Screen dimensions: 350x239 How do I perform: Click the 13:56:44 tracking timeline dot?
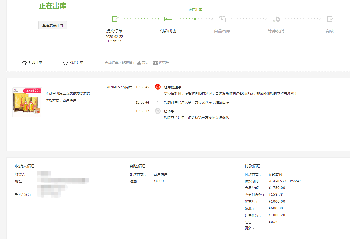(158, 102)
